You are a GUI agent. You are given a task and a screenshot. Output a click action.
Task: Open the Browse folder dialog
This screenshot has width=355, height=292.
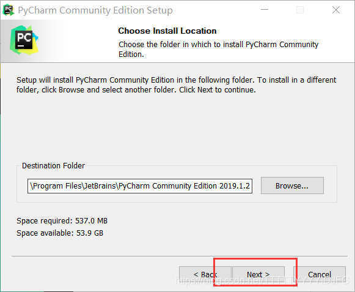(292, 185)
